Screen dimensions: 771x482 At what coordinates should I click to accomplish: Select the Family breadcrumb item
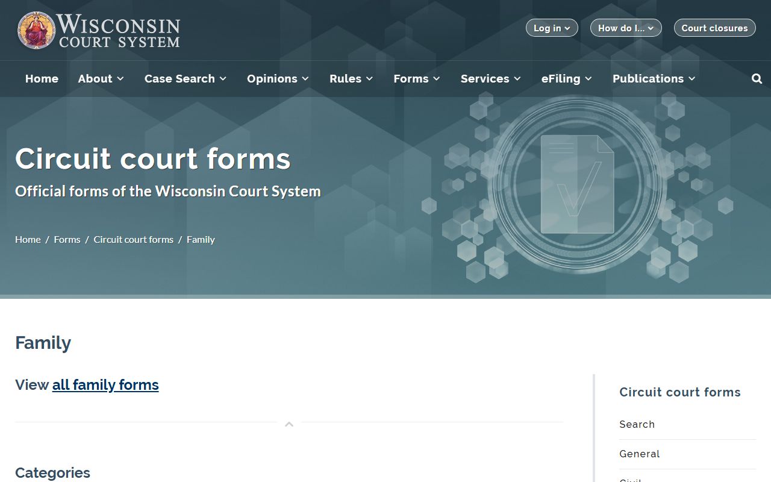[x=201, y=239]
